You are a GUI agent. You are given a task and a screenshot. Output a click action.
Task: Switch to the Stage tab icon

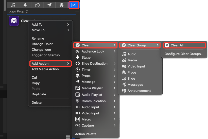click(x=25, y=5)
